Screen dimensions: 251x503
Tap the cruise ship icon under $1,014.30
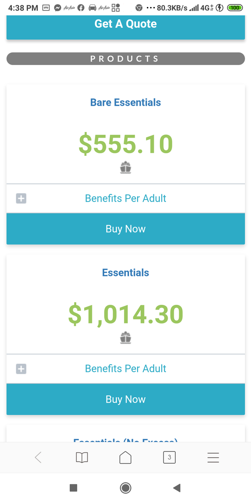(x=126, y=338)
